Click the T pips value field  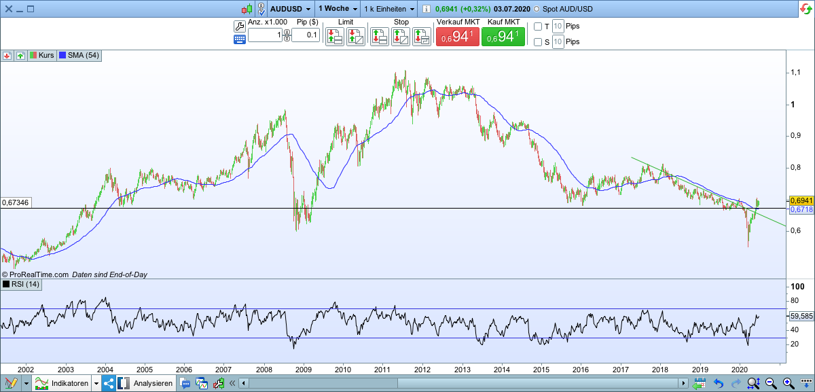(558, 26)
